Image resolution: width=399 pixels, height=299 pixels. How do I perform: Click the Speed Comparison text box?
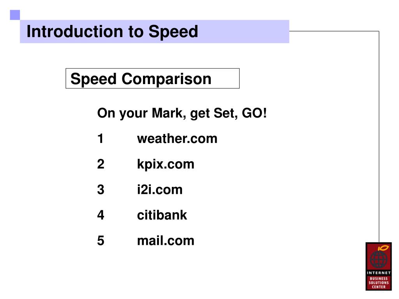point(152,78)
